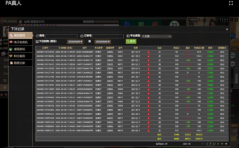239x148 pixels.
Task: Click the green 查询 search button
Action: (131, 41)
